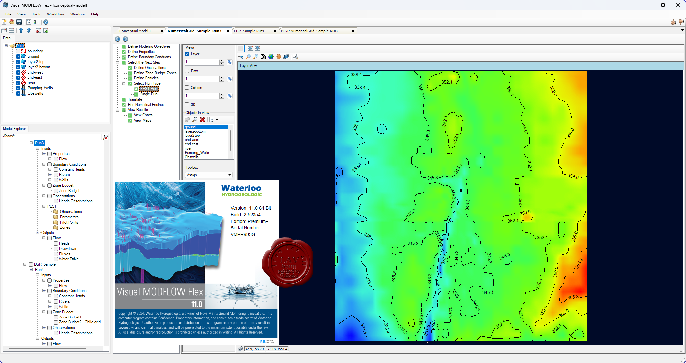Image resolution: width=686 pixels, height=363 pixels.
Task: Open the Translate workflow step
Action: click(x=135, y=99)
